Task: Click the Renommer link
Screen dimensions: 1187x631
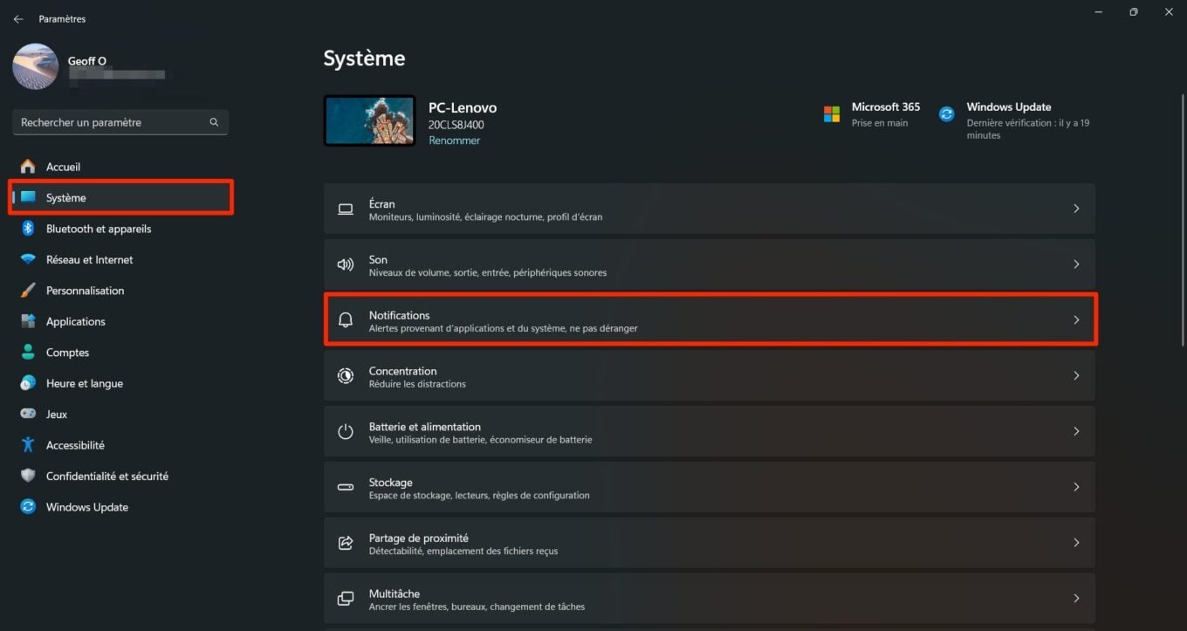Action: point(454,141)
